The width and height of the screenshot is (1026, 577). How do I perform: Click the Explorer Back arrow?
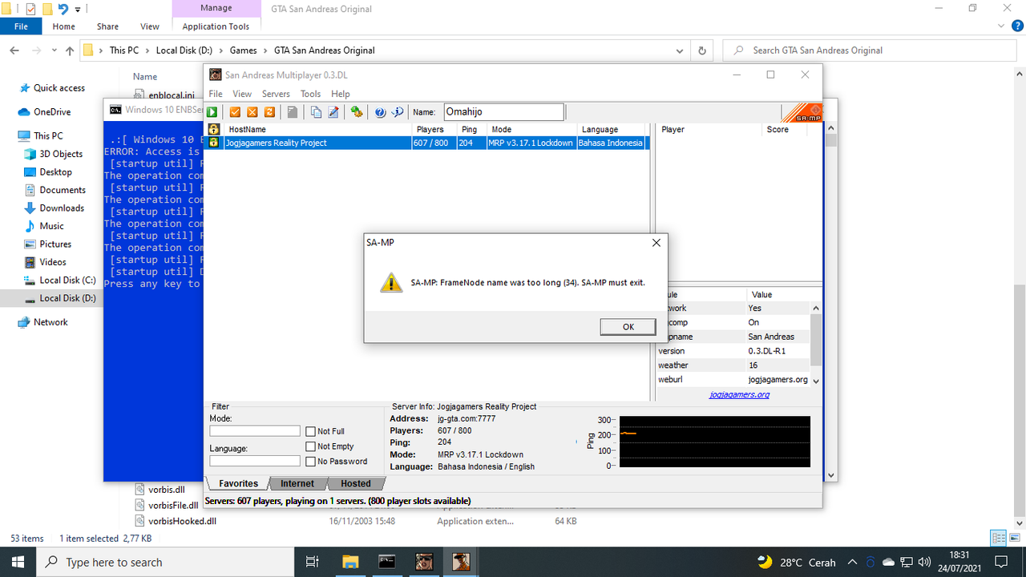pyautogui.click(x=14, y=50)
